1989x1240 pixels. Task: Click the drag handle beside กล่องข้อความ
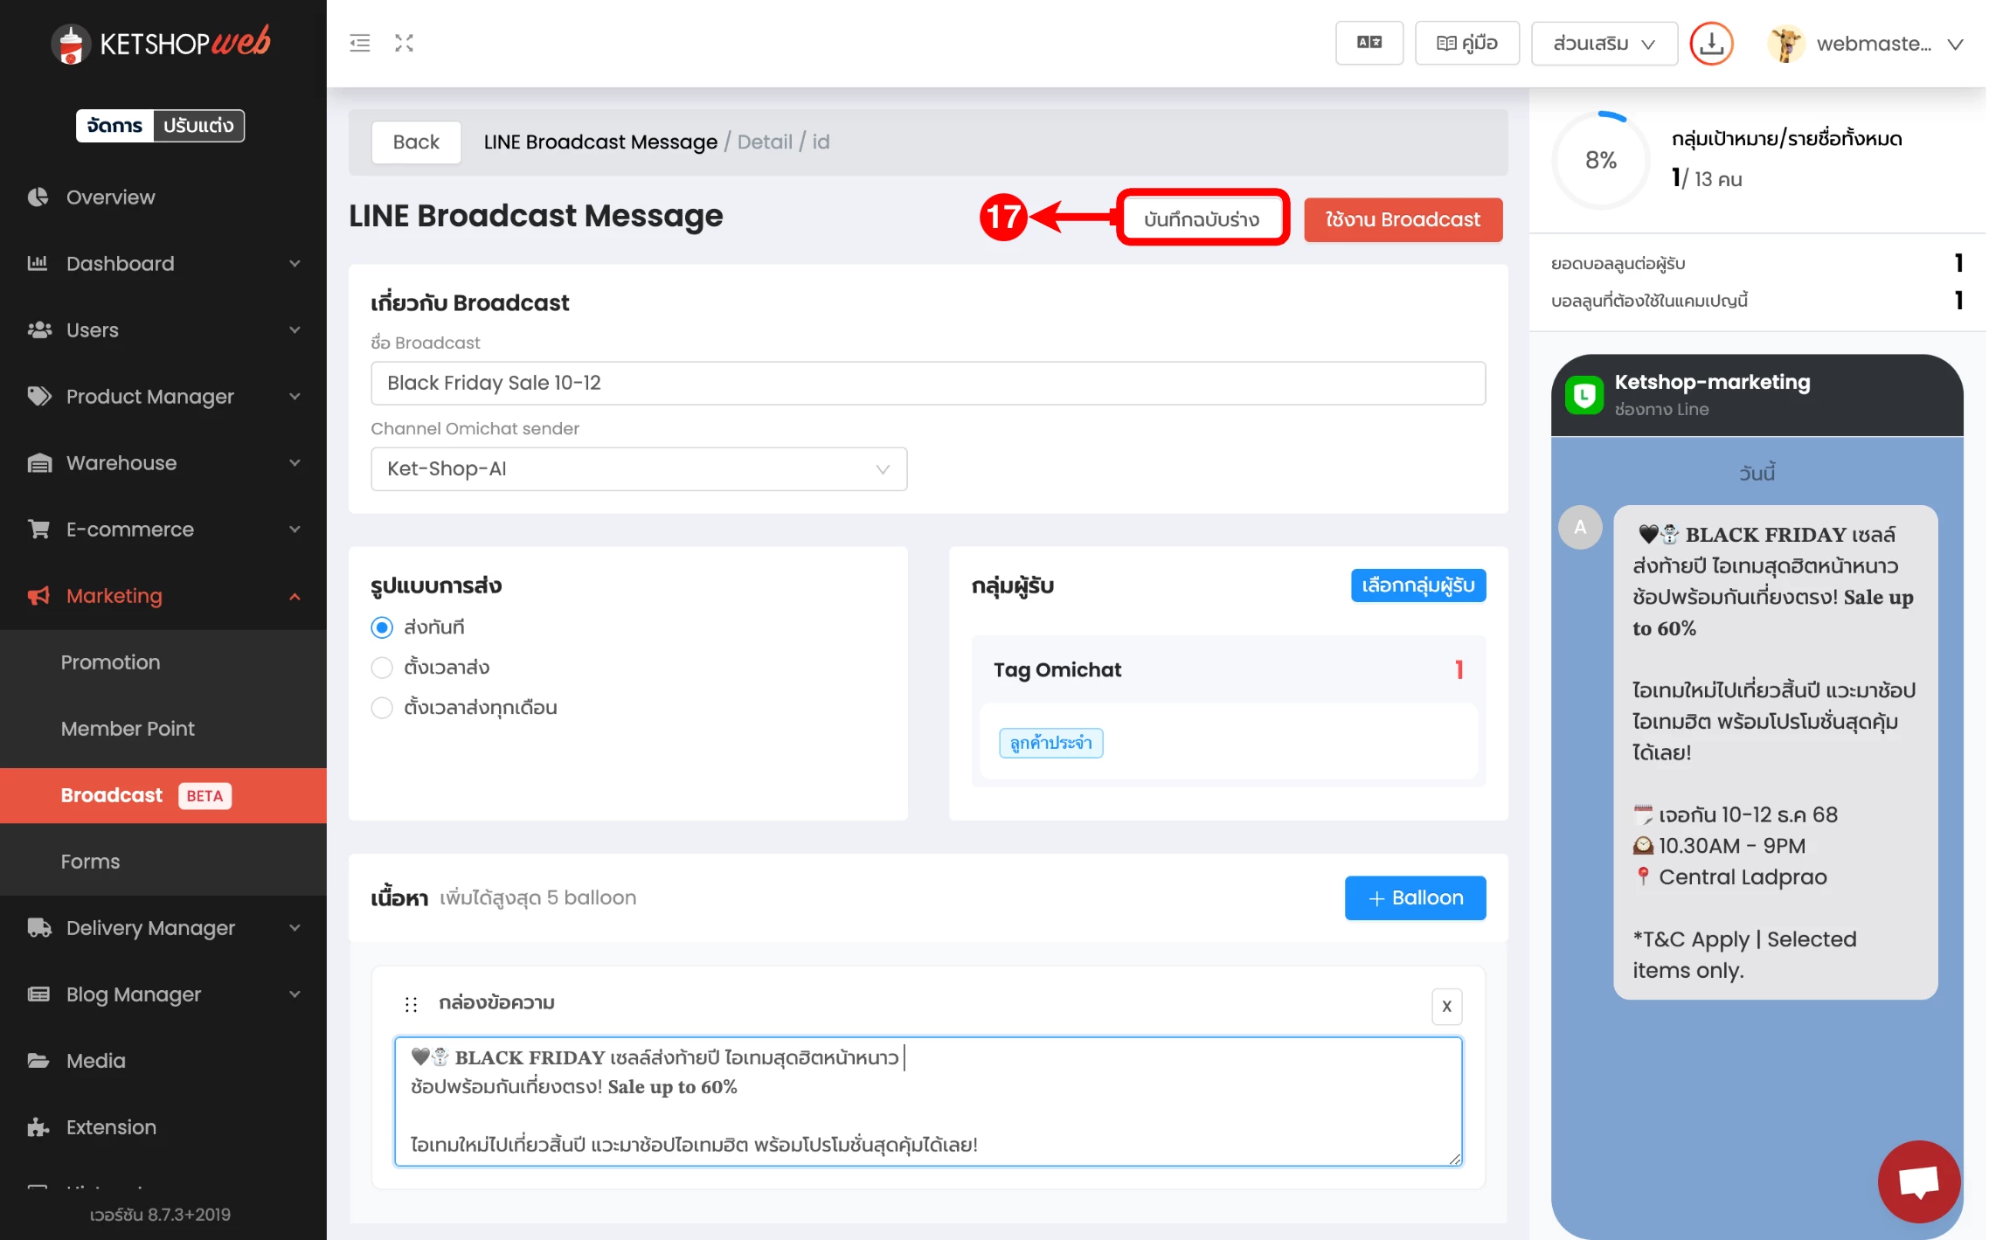click(x=411, y=1004)
